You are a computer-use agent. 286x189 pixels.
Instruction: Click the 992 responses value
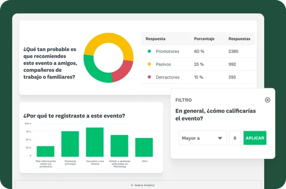click(232, 64)
